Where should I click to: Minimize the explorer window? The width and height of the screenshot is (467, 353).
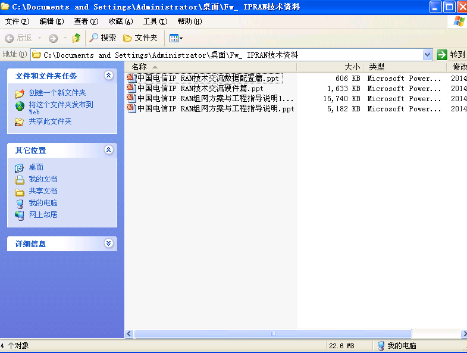435,7
